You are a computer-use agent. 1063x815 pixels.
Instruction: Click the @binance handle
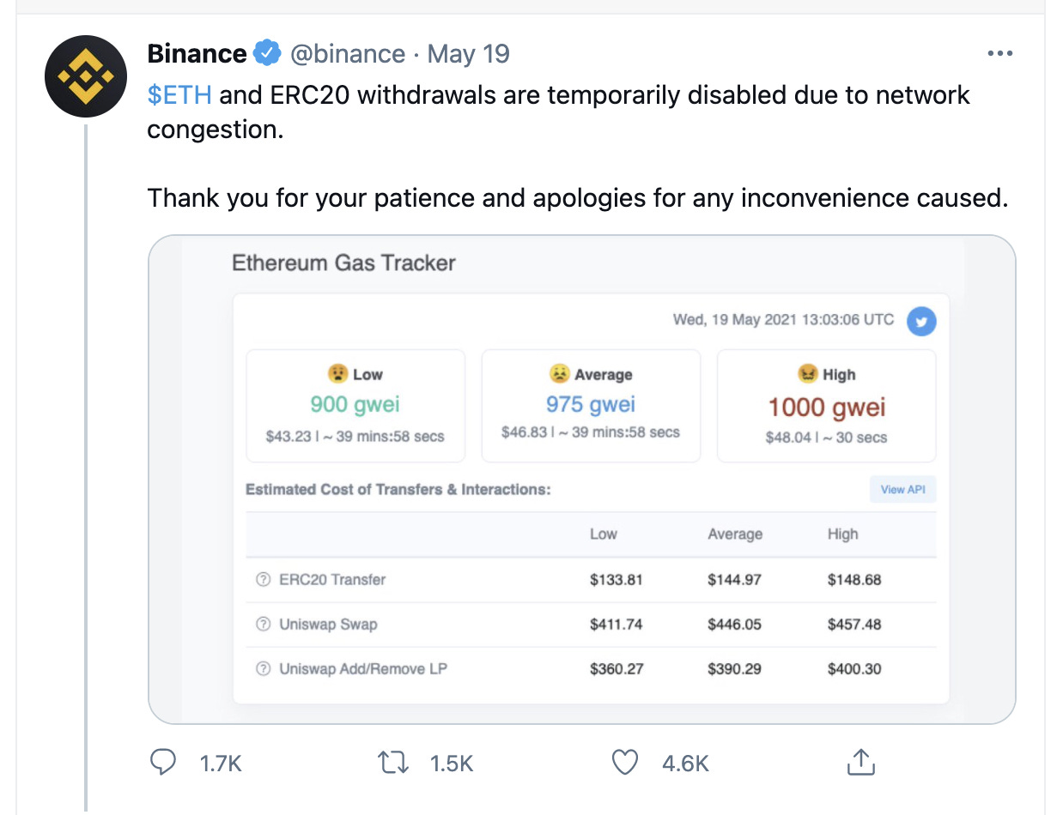[348, 54]
